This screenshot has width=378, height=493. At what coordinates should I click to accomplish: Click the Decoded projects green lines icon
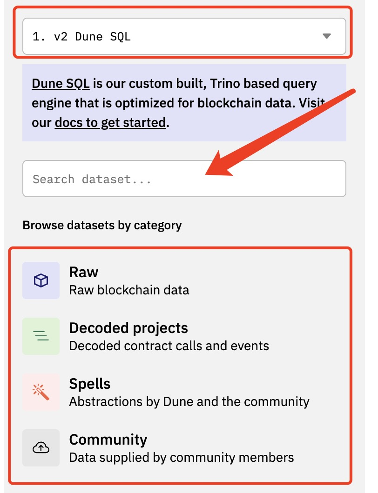41,336
